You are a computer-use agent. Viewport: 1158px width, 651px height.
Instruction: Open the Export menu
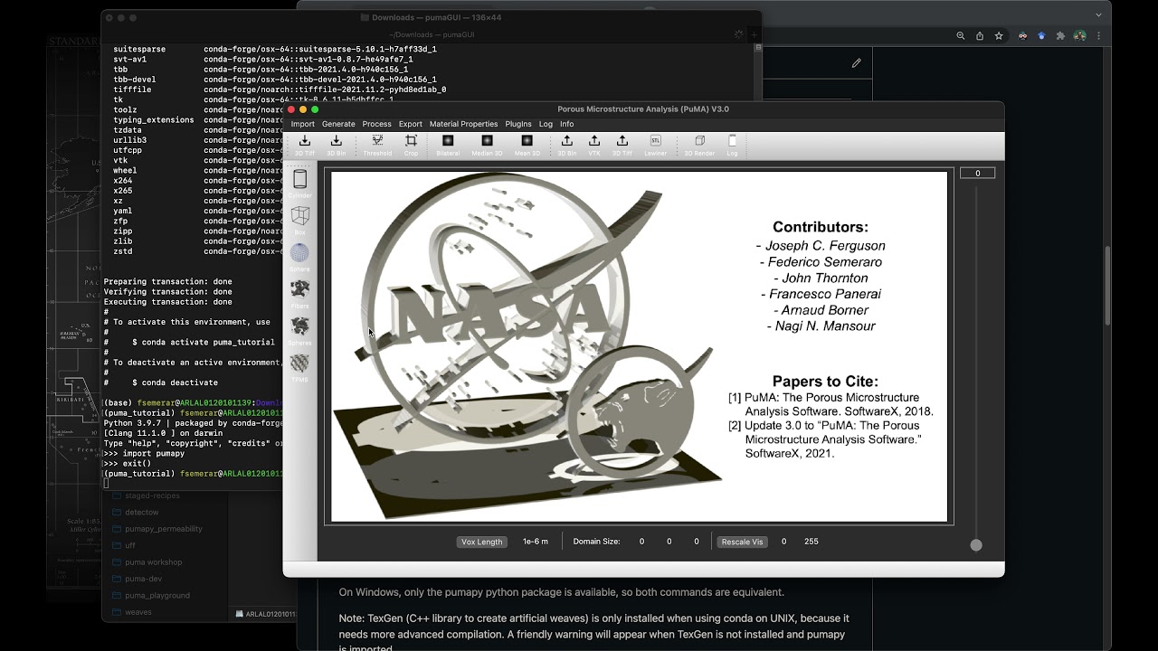[411, 124]
